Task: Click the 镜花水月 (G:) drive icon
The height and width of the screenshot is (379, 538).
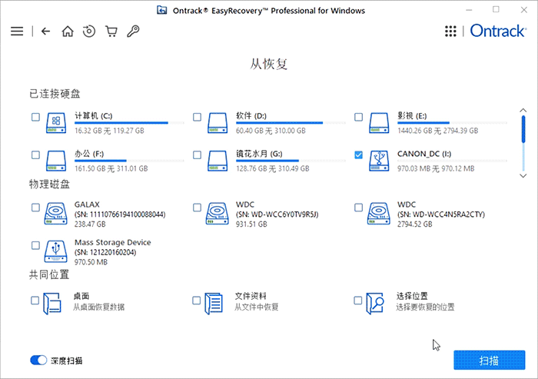Action: (218, 161)
